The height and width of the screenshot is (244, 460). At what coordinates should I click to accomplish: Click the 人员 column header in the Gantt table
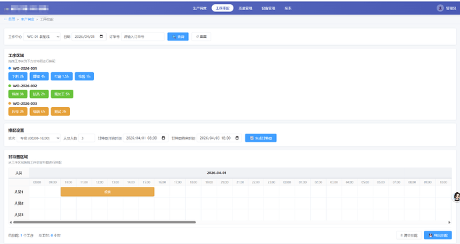pos(19,173)
